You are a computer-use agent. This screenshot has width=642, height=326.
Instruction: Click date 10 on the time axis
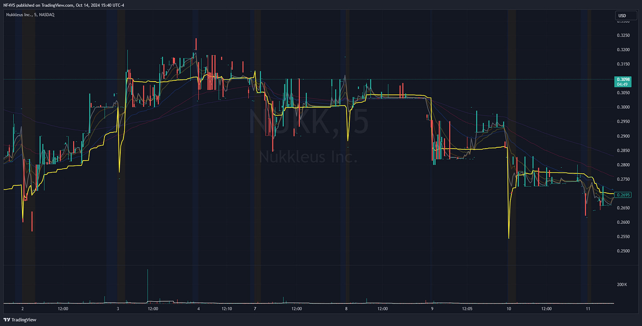(x=509, y=309)
